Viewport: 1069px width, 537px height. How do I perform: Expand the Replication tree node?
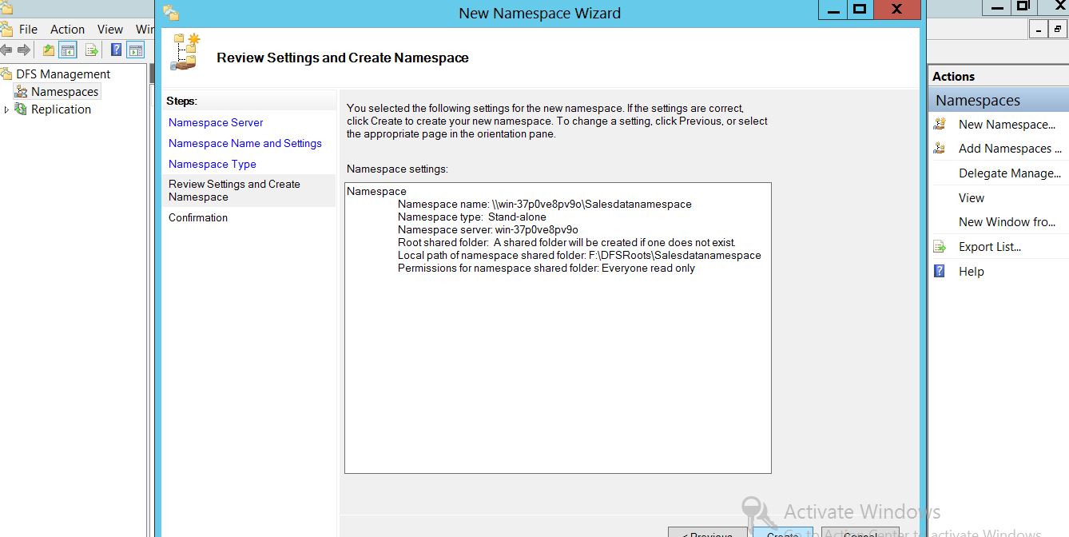[7, 109]
